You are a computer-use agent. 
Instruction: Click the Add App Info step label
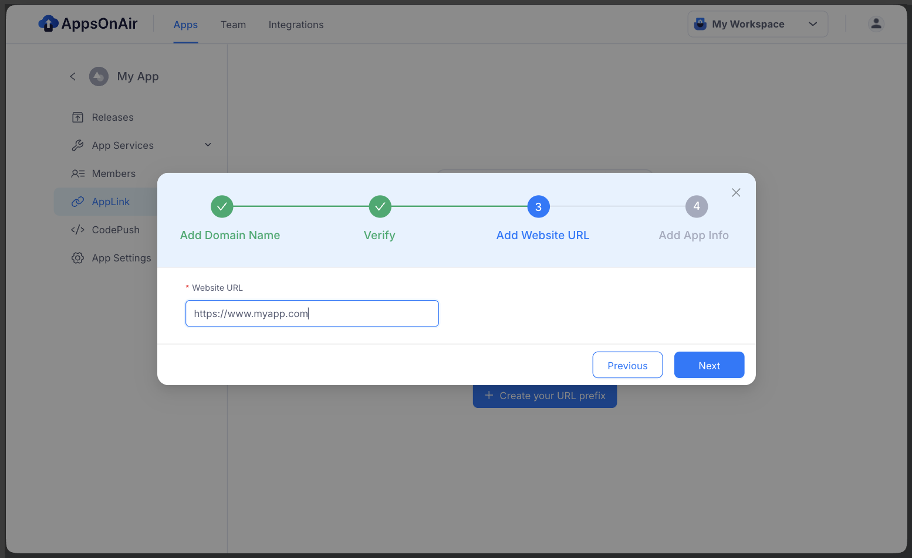click(694, 235)
